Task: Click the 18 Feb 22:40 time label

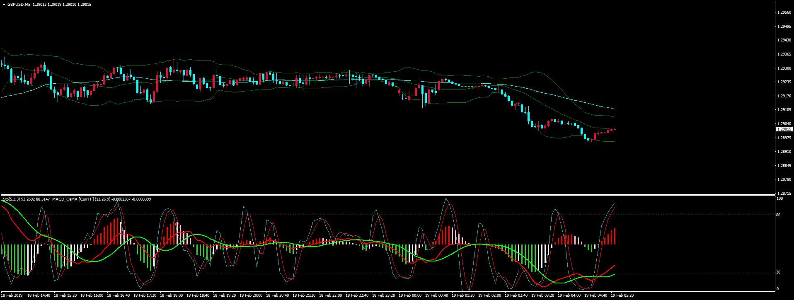Action: [357, 296]
